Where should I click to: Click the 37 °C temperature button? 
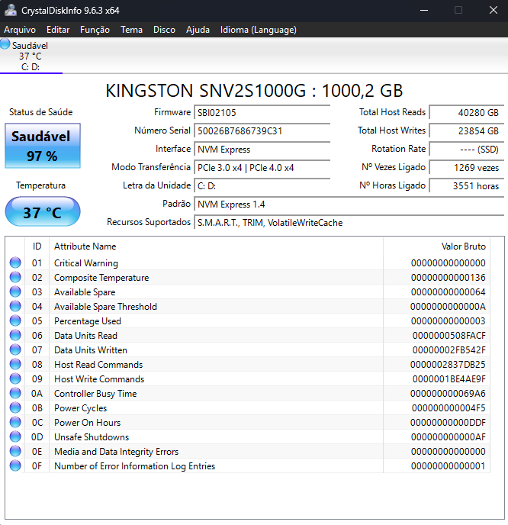pos(43,212)
